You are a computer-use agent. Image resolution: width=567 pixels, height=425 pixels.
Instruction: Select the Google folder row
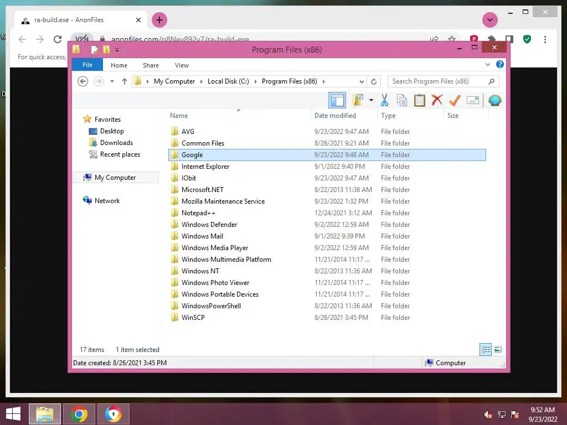point(327,155)
